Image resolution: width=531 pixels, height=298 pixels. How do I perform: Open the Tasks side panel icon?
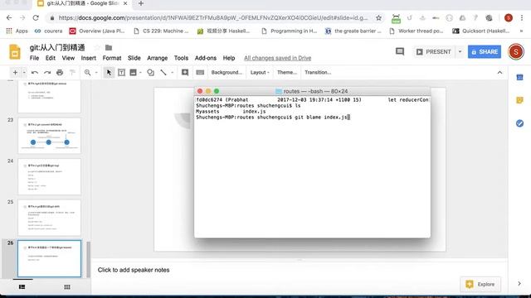[x=520, y=123]
